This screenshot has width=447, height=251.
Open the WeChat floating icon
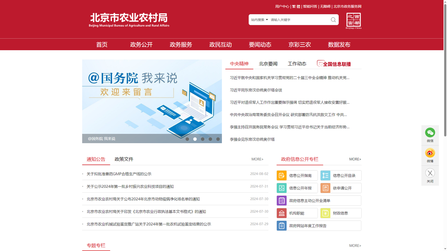[x=430, y=133]
